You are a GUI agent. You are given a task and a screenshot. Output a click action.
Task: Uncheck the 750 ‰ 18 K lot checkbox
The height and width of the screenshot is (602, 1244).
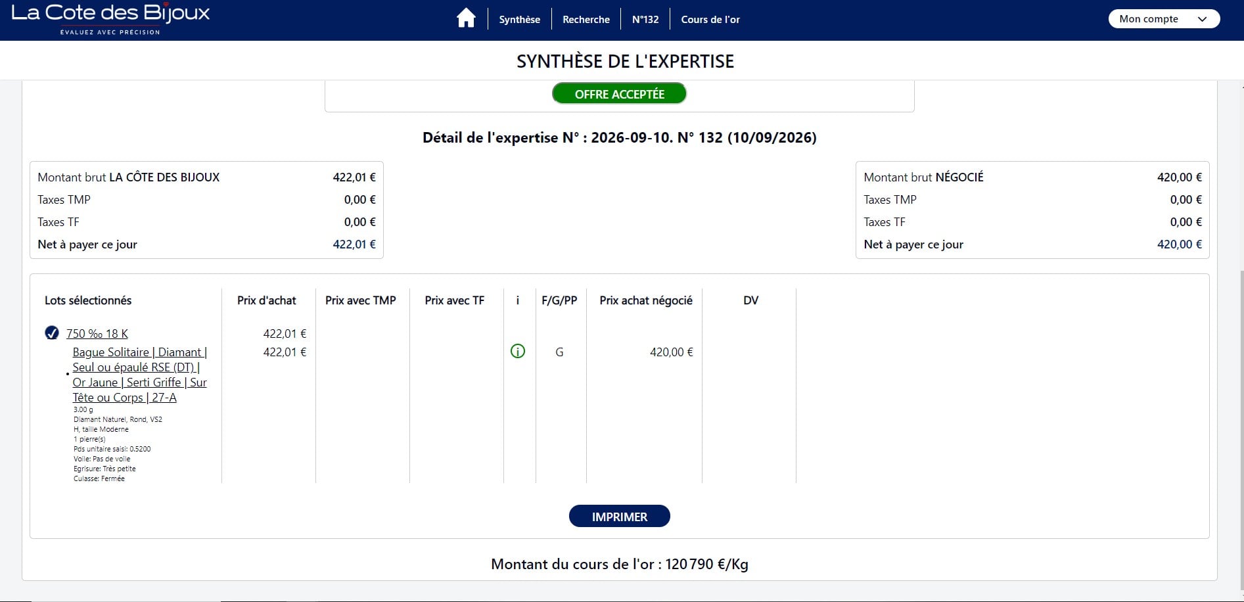(x=52, y=333)
